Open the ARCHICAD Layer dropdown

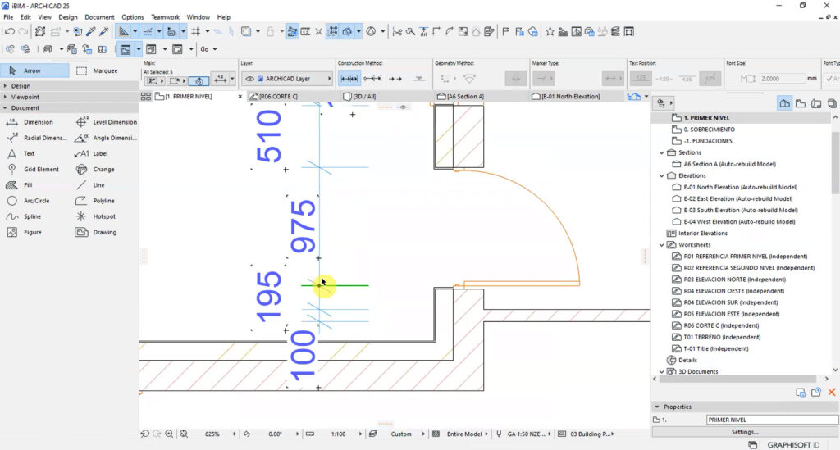(288, 79)
